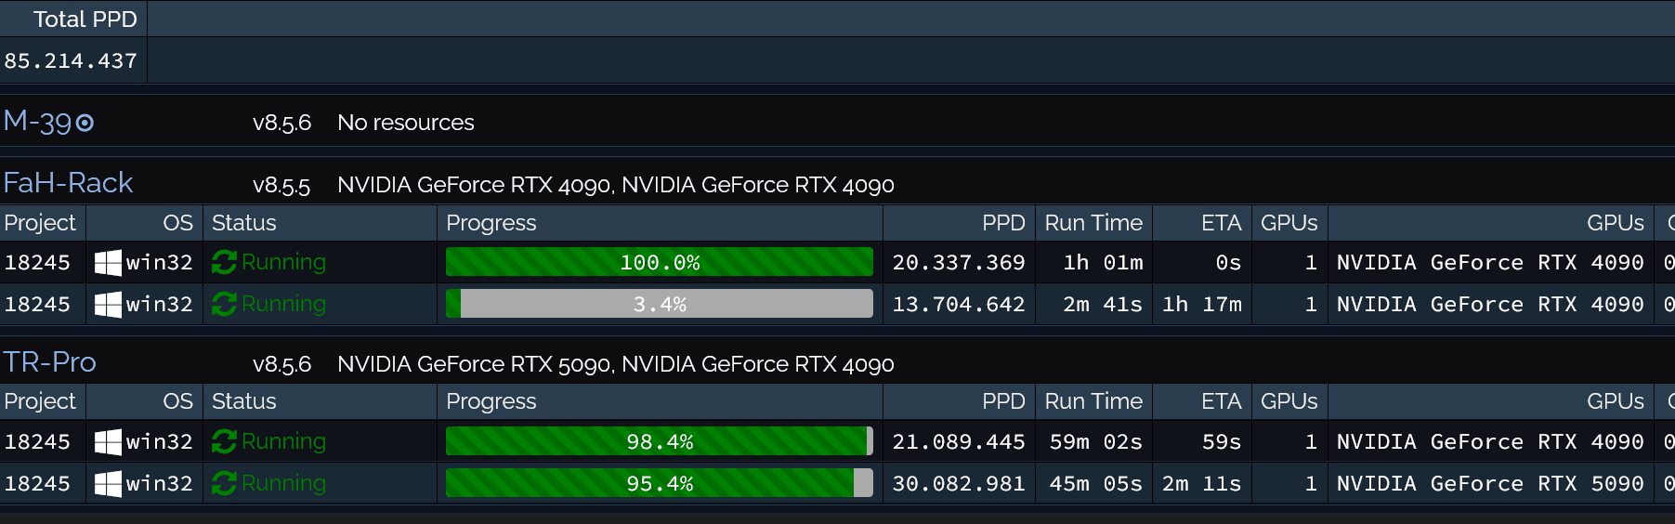Viewport: 1675px width, 524px height.
Task: Click Project column header in FaH-Rack table
Action: (x=40, y=223)
